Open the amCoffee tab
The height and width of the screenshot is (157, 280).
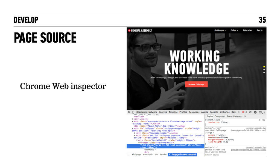point(225,112)
